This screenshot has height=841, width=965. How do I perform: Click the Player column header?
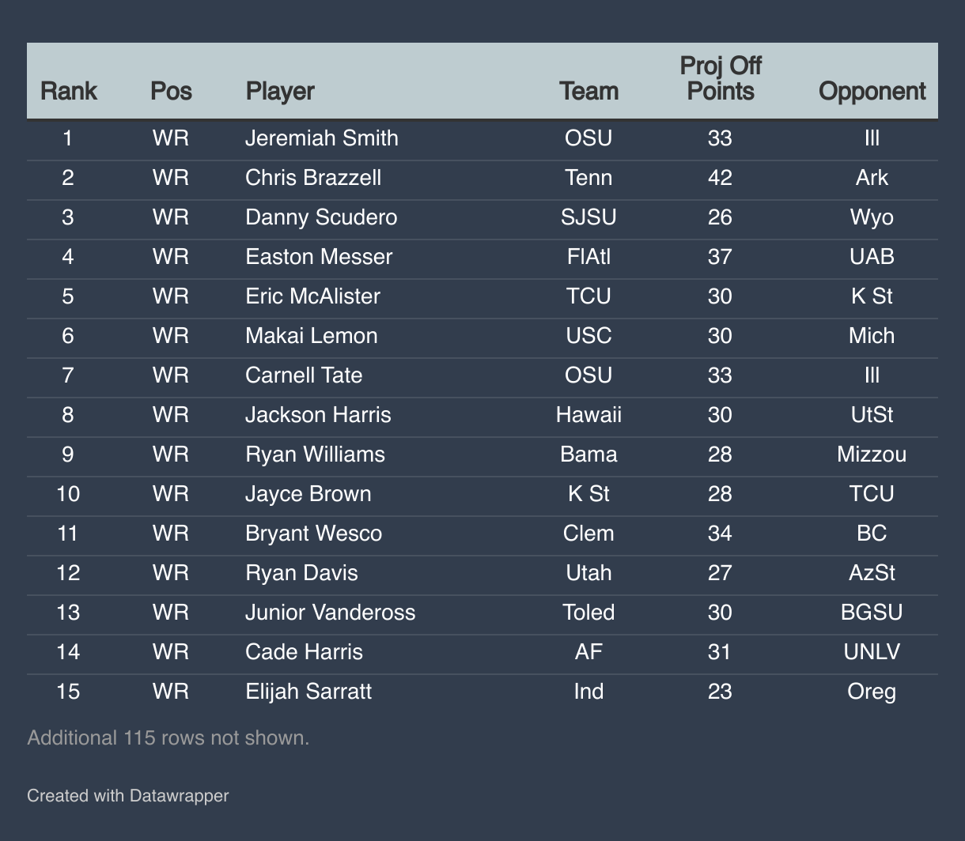pos(280,91)
